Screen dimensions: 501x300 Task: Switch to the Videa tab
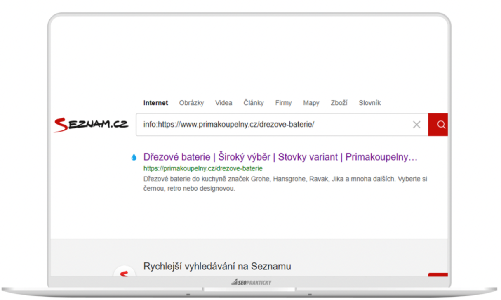(x=223, y=103)
